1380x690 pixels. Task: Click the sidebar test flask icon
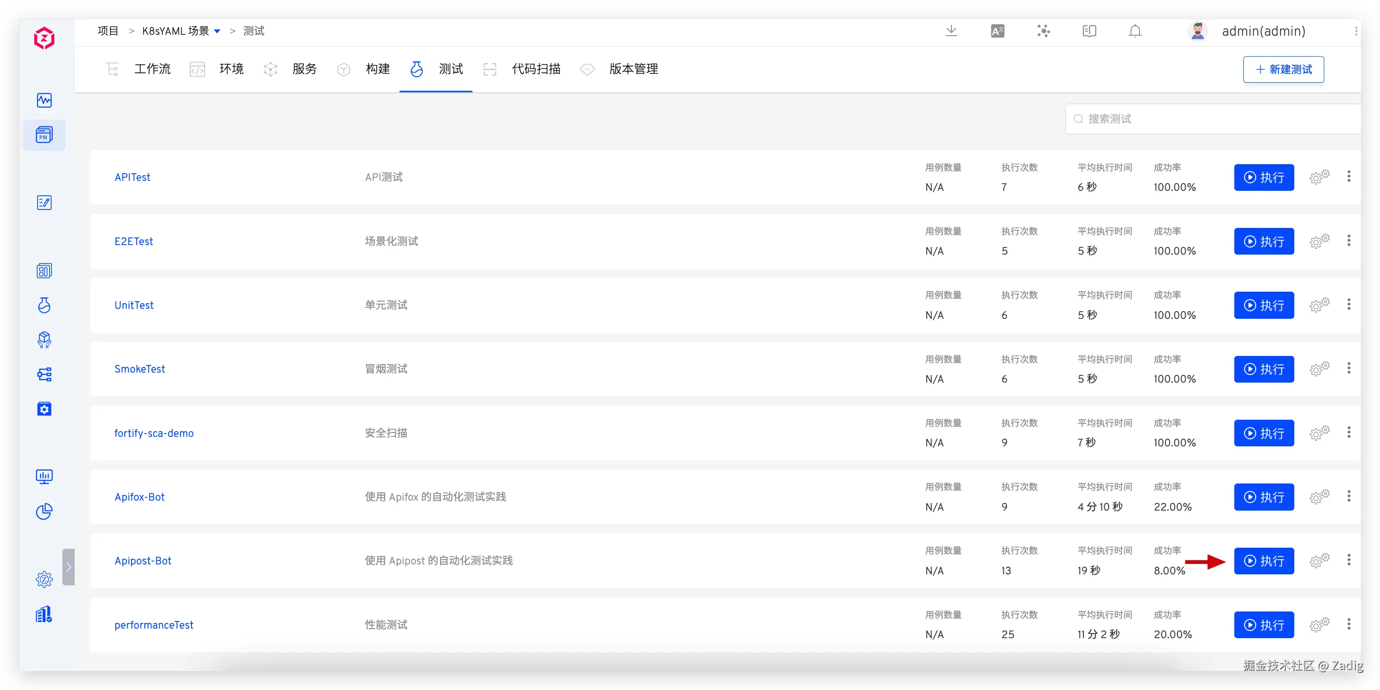click(x=44, y=305)
